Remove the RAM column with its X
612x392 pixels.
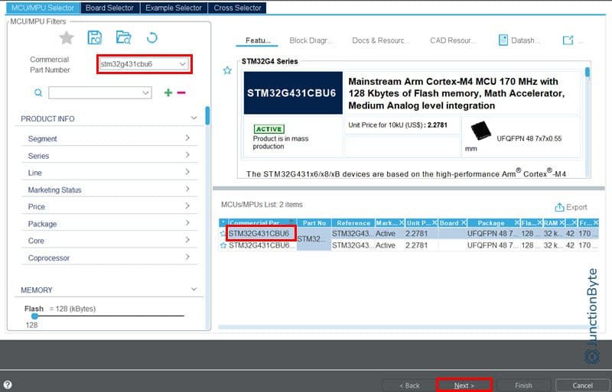562,222
